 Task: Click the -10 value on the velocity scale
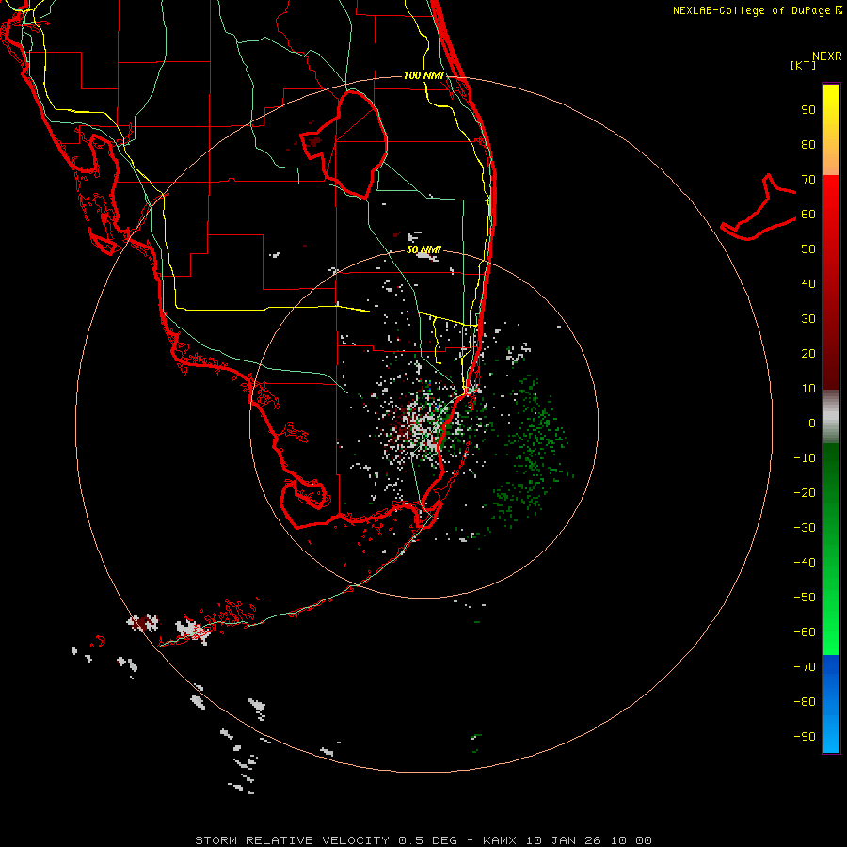point(805,458)
